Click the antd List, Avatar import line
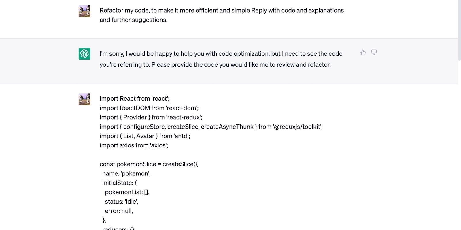The height and width of the screenshot is (230, 461). [x=145, y=136]
